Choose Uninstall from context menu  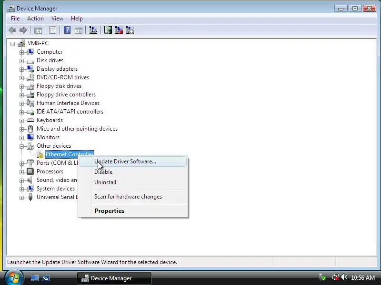pos(133,182)
